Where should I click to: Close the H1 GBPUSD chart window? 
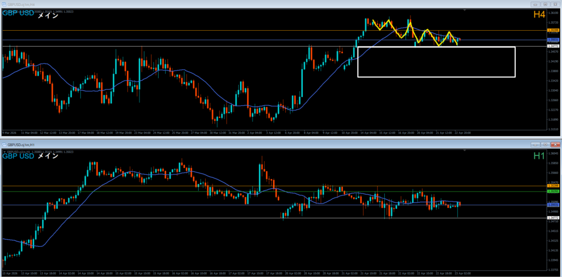point(555,145)
